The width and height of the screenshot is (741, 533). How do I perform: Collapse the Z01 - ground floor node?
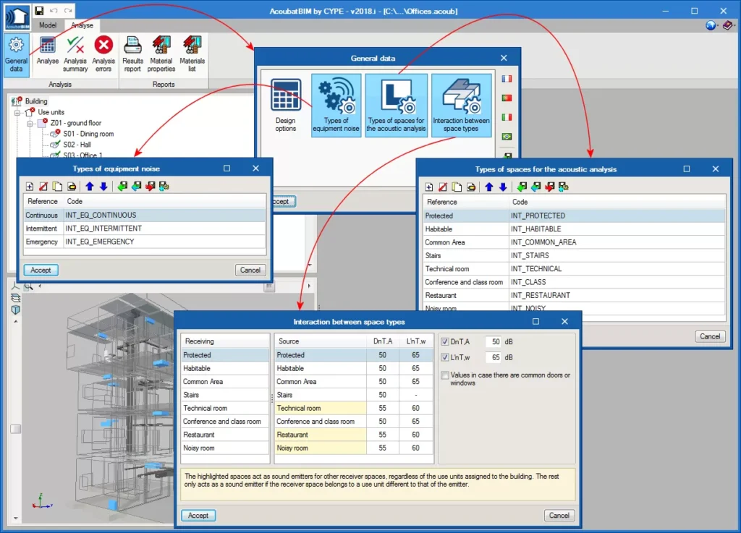(31, 124)
